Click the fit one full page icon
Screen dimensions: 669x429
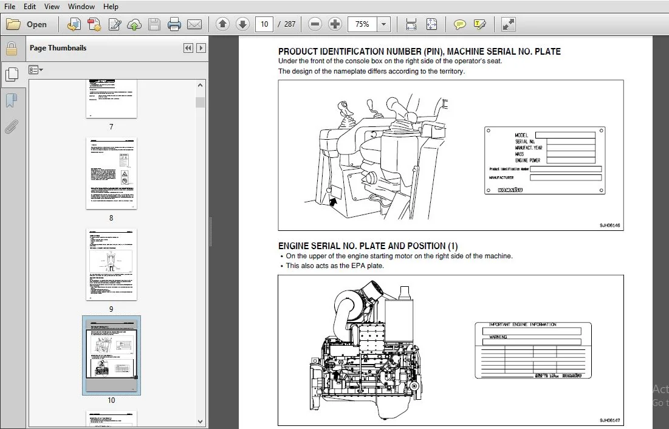(x=431, y=24)
